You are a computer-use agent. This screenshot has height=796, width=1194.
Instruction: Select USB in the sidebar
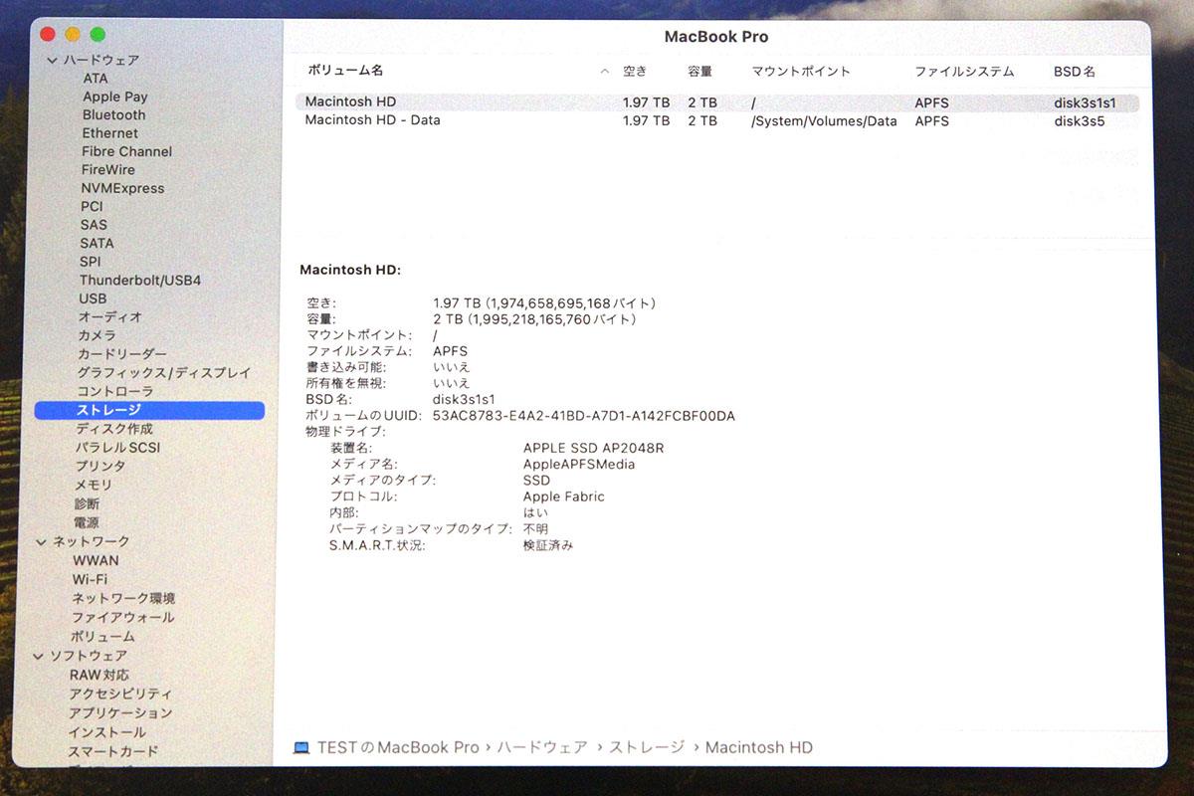[93, 298]
